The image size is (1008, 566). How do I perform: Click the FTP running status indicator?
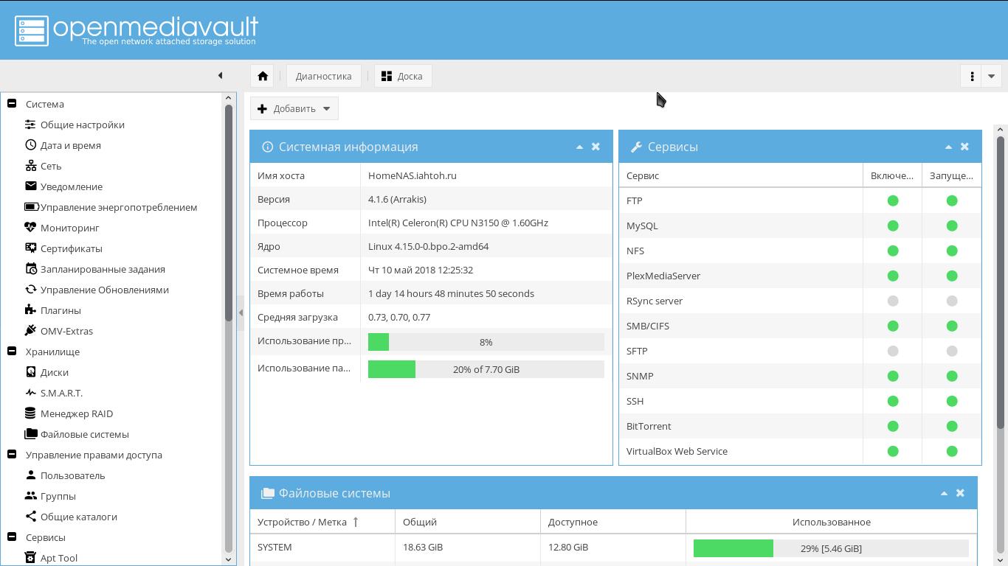click(952, 200)
